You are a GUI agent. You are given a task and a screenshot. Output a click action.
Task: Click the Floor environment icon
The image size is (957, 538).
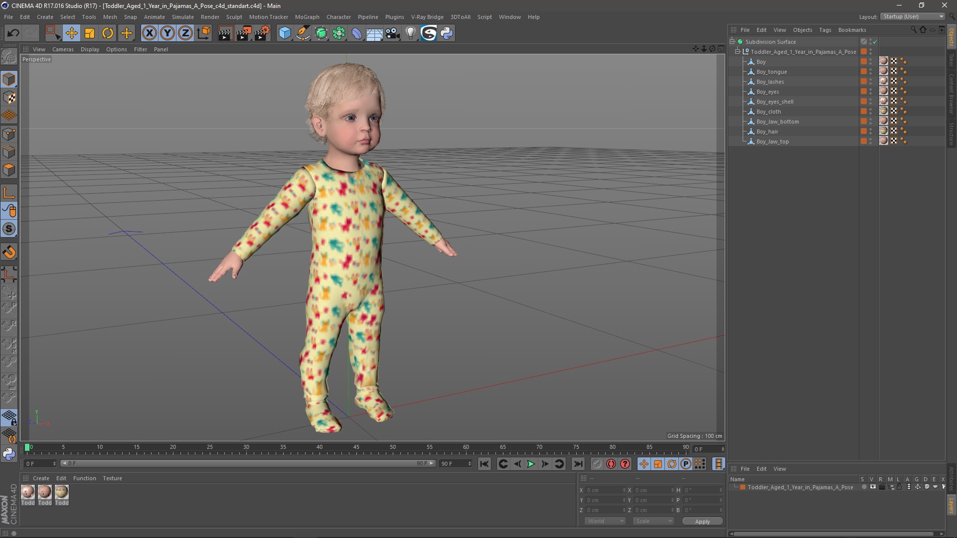(x=375, y=33)
